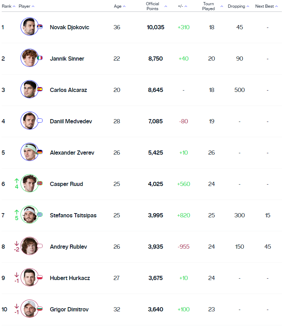Sort by +/- column header
Viewport: 285px width, 326px height.
coord(183,7)
